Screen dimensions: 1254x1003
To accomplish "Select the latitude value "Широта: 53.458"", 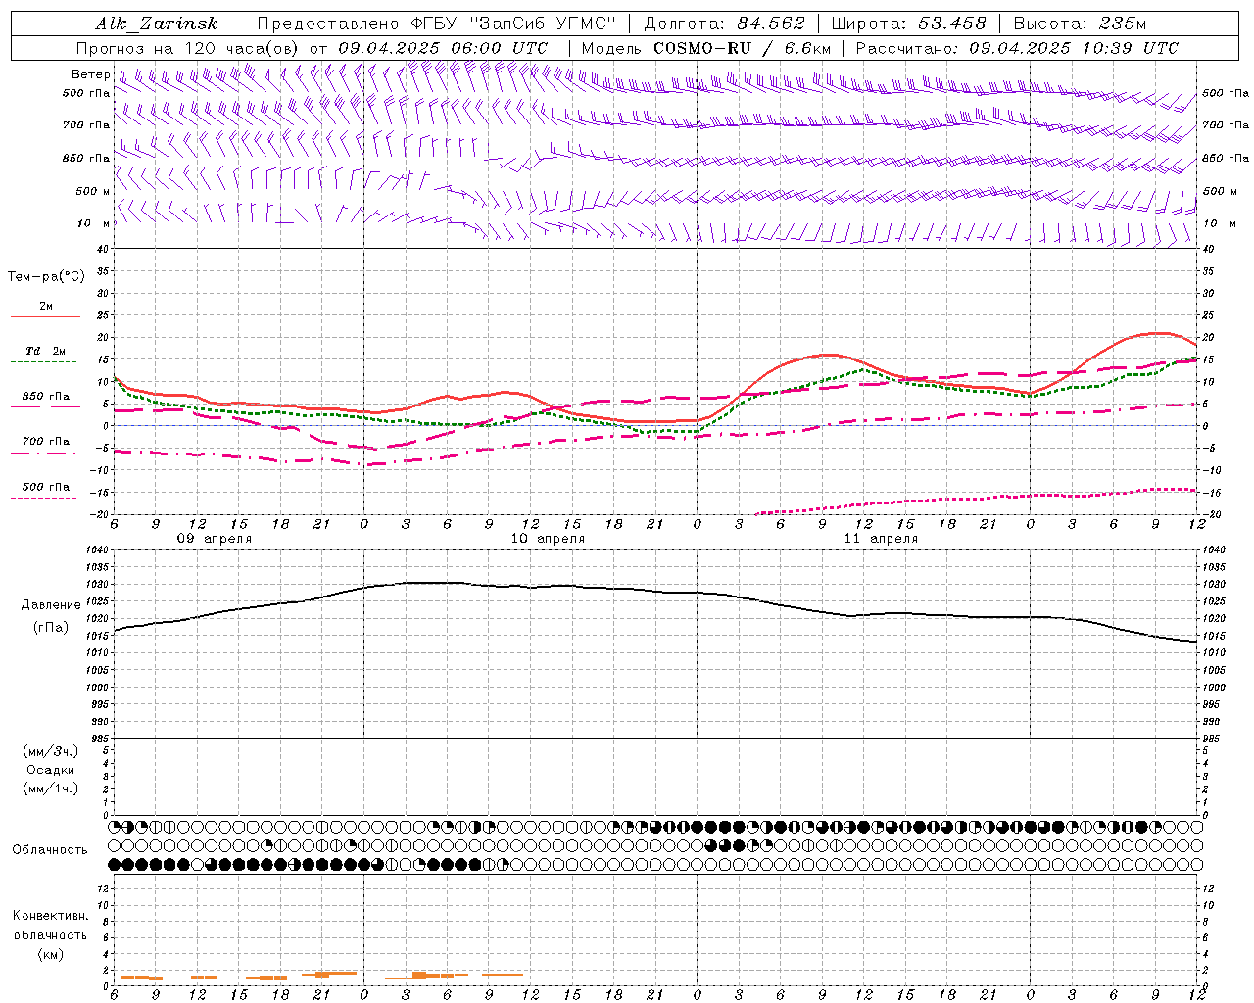I will point(908,24).
